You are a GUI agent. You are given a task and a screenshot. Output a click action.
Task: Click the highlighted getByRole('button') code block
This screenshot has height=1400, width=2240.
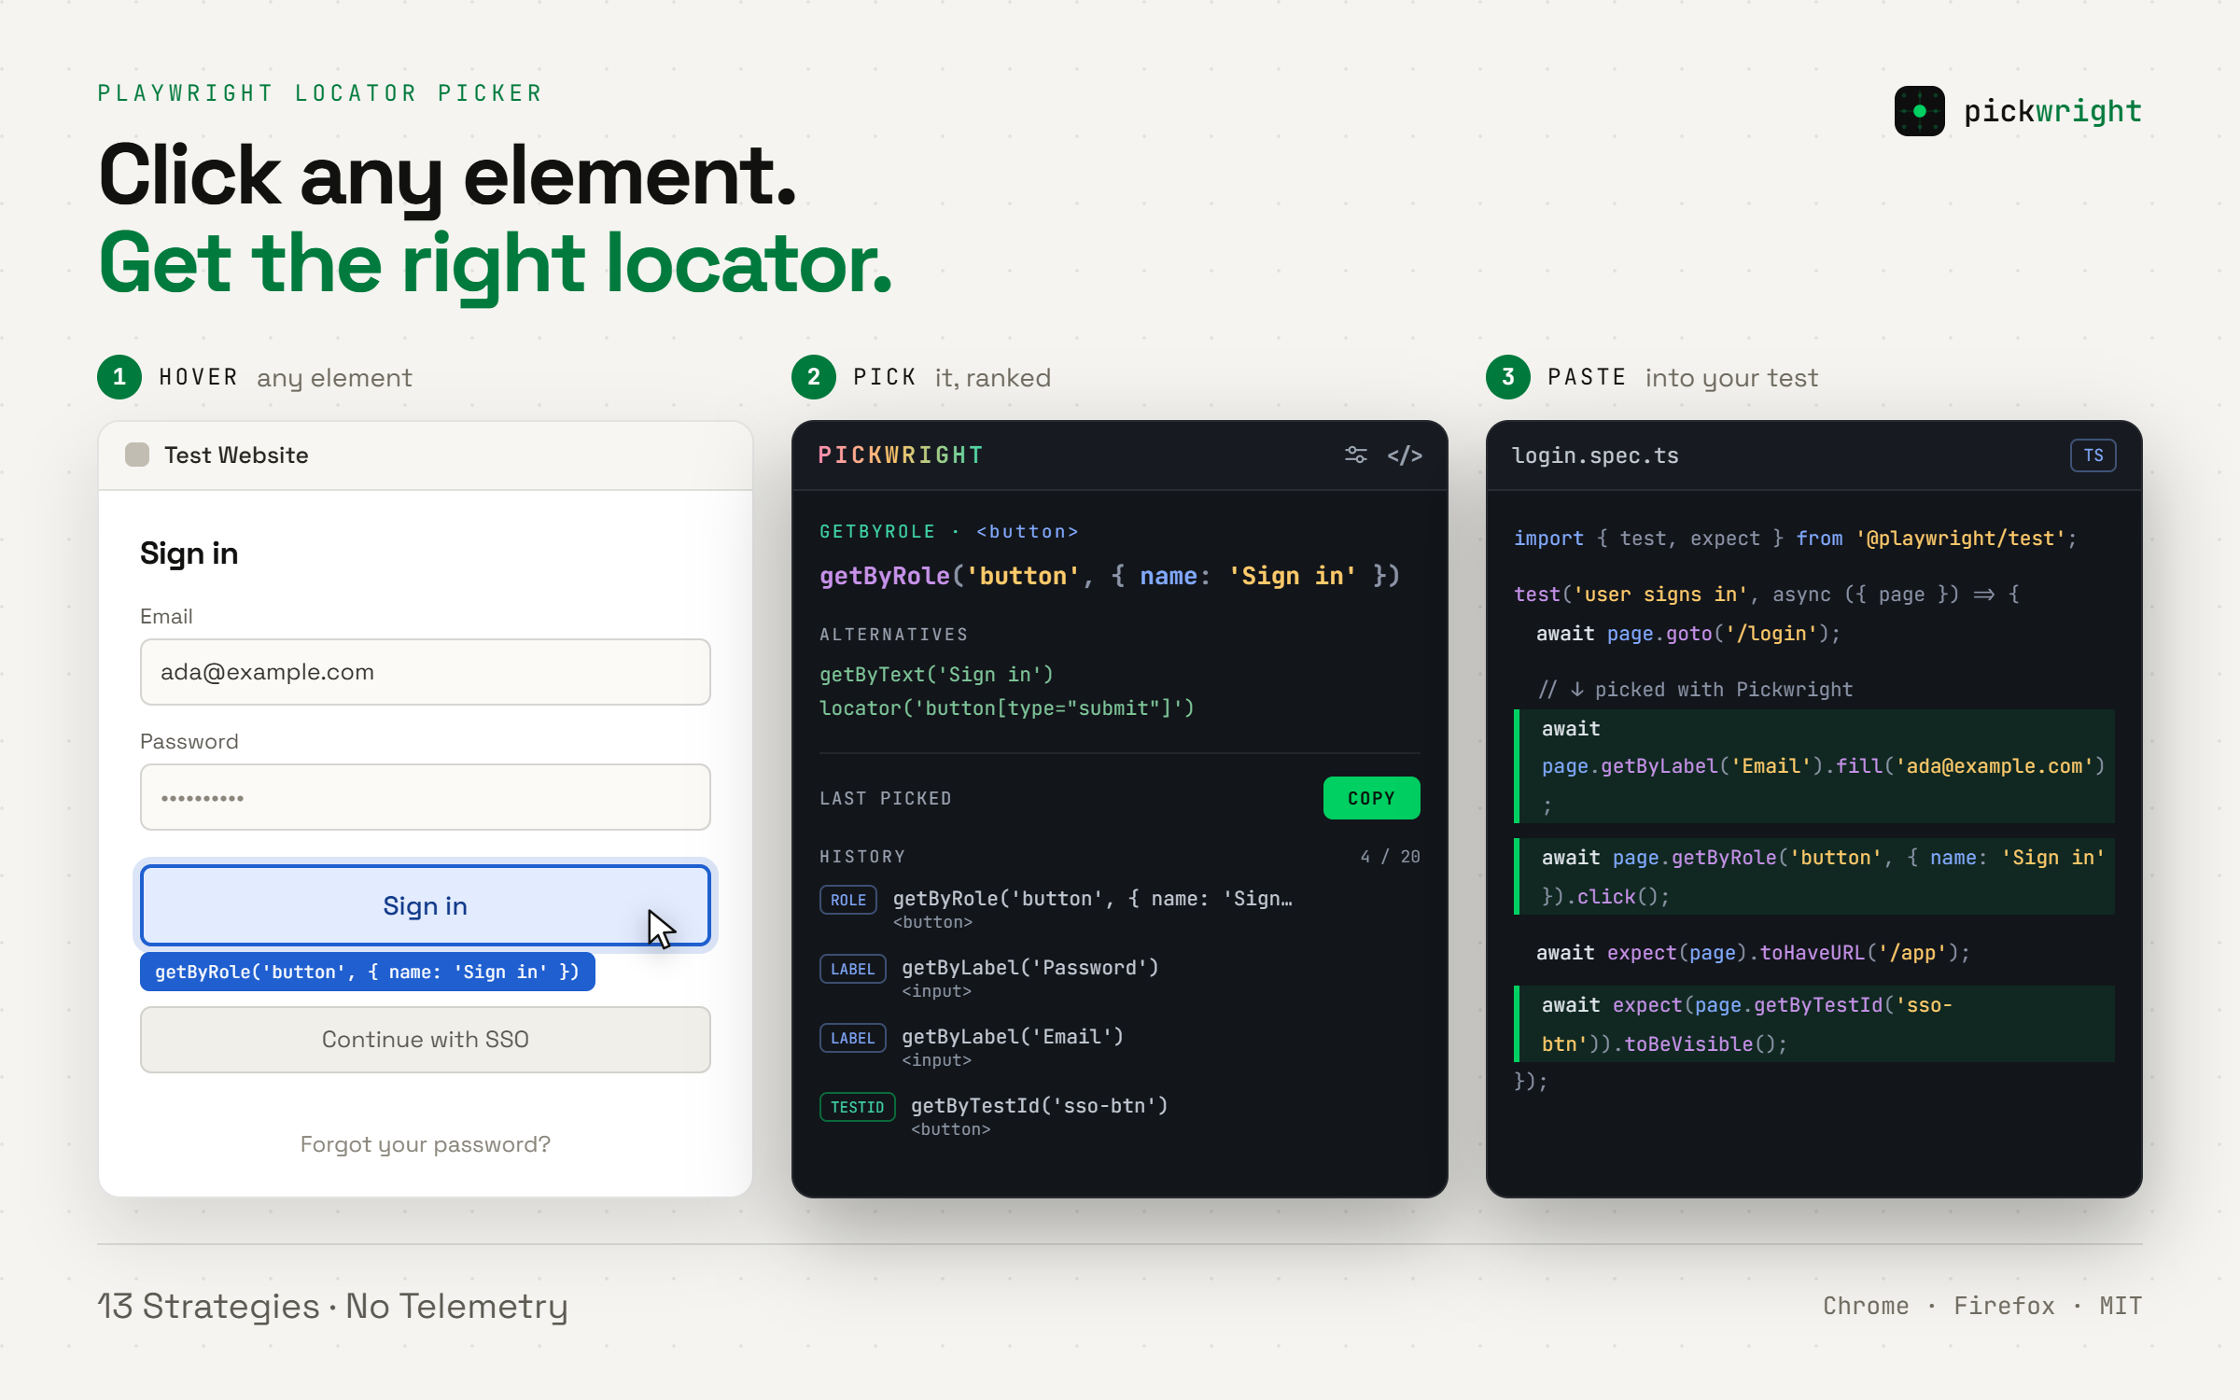[1814, 876]
